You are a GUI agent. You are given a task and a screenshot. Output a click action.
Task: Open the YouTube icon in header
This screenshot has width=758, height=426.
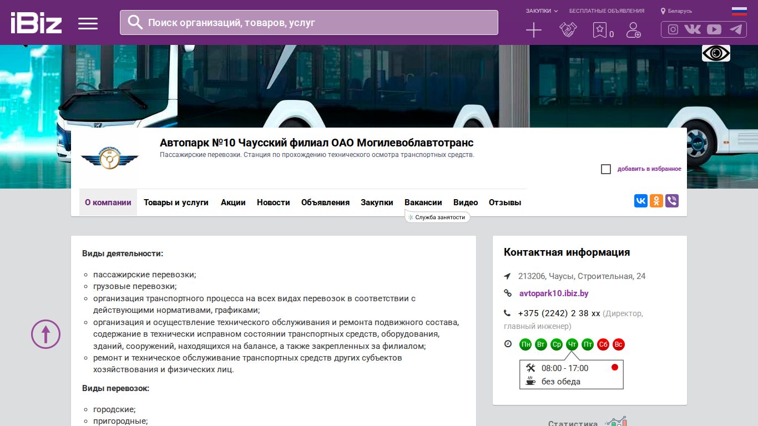coord(714,29)
